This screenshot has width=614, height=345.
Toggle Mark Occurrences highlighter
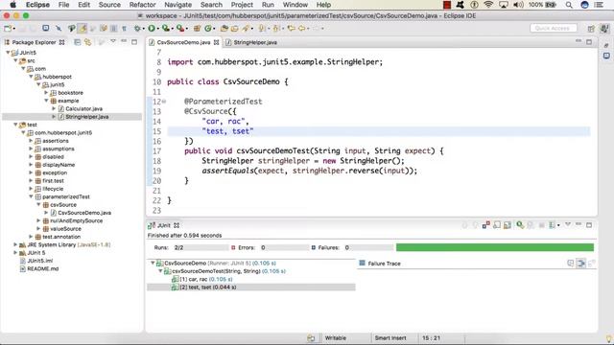tap(83, 28)
